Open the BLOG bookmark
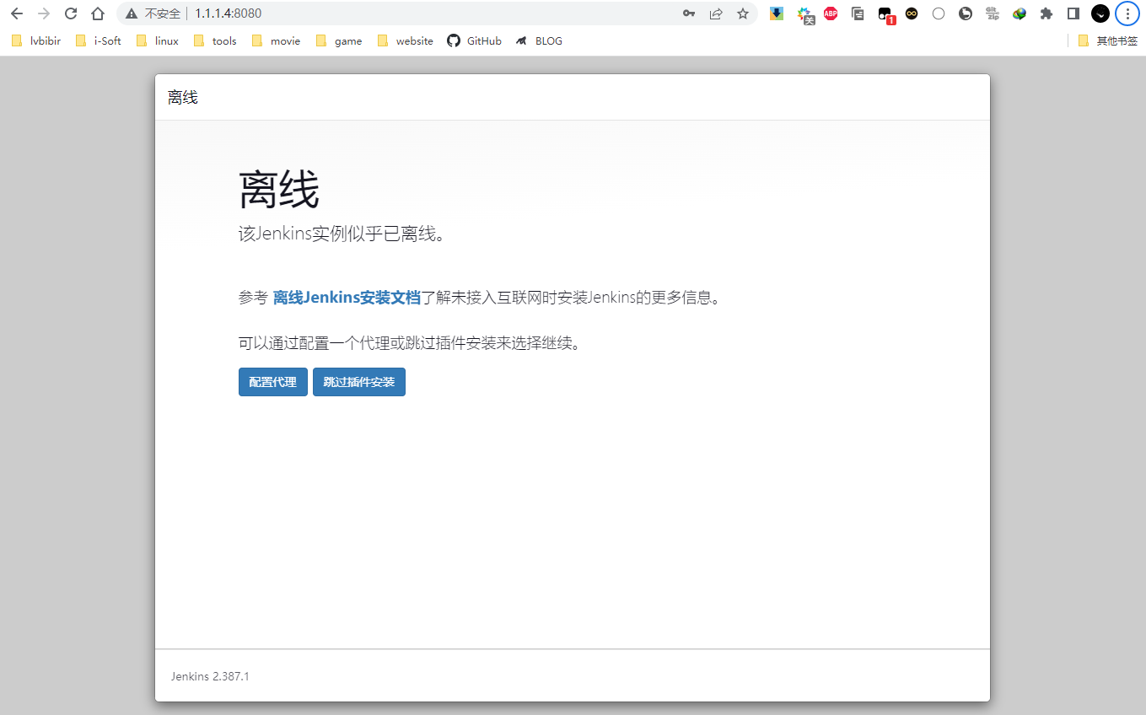The image size is (1146, 715). click(x=540, y=40)
